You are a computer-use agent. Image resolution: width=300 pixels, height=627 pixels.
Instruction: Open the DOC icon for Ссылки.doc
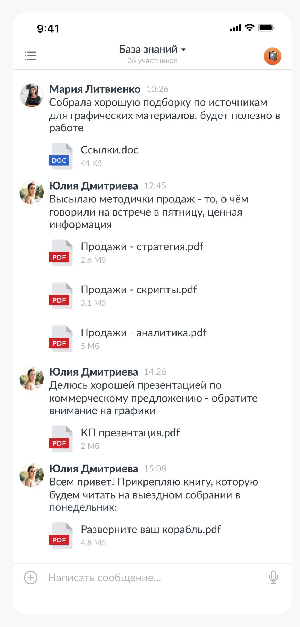point(61,156)
